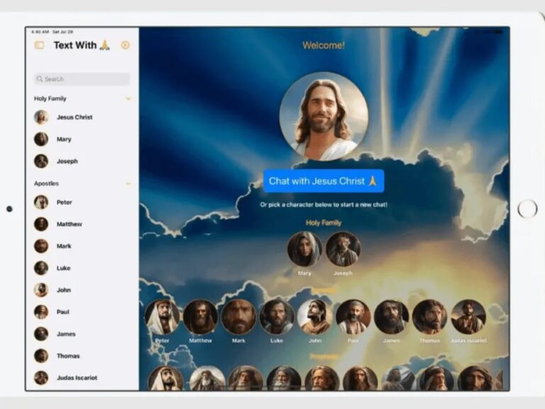The width and height of the screenshot is (545, 409).
Task: Select Paul row in sidebar list
Action: coord(82,312)
